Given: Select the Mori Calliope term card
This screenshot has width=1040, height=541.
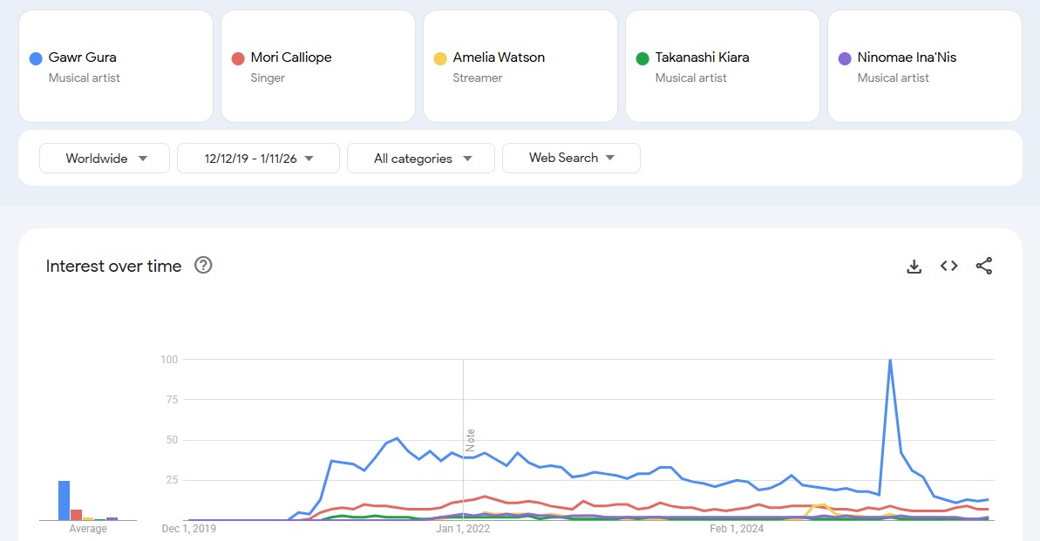Looking at the screenshot, I should (x=318, y=66).
